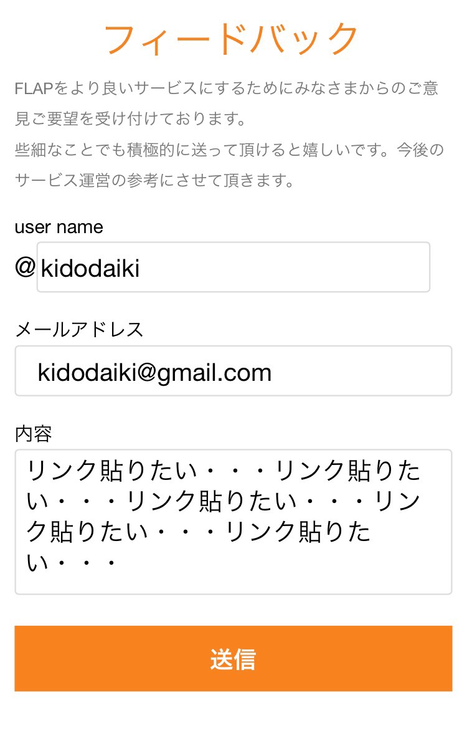Click the last line い・・・ in content box
Viewport: 467px width, 738px height.
(72, 563)
